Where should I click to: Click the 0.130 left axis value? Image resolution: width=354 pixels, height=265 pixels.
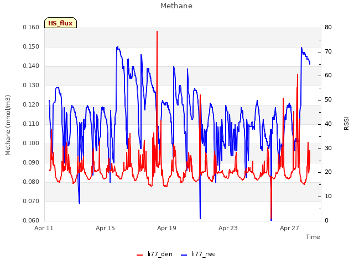[x=31, y=86]
